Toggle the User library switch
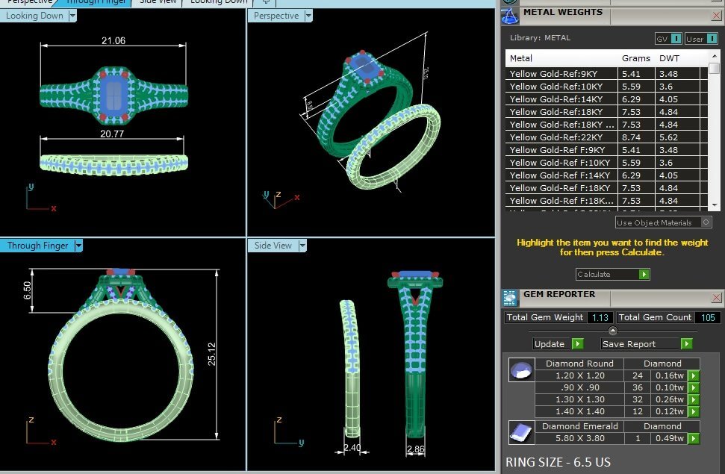The height and width of the screenshot is (474, 725). 702,38
